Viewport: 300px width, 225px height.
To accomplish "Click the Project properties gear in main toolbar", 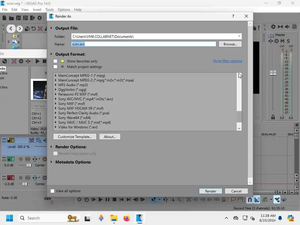I will pyautogui.click(x=40, y=18).
